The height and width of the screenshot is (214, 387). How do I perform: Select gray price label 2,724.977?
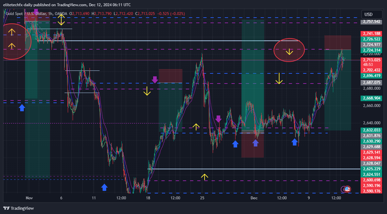[372, 44]
